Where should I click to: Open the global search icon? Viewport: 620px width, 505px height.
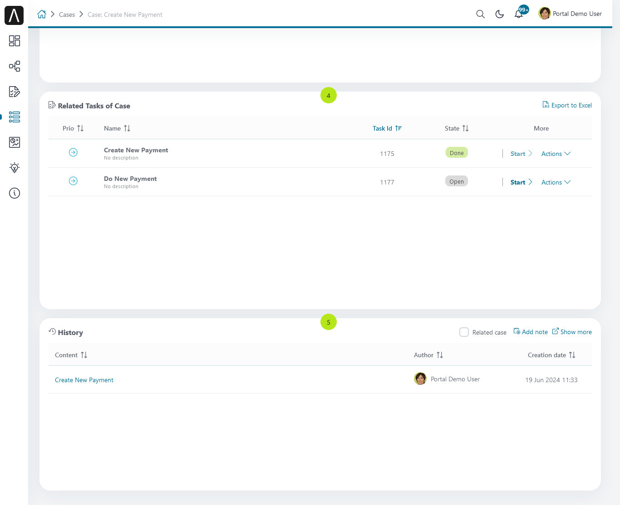tap(480, 14)
